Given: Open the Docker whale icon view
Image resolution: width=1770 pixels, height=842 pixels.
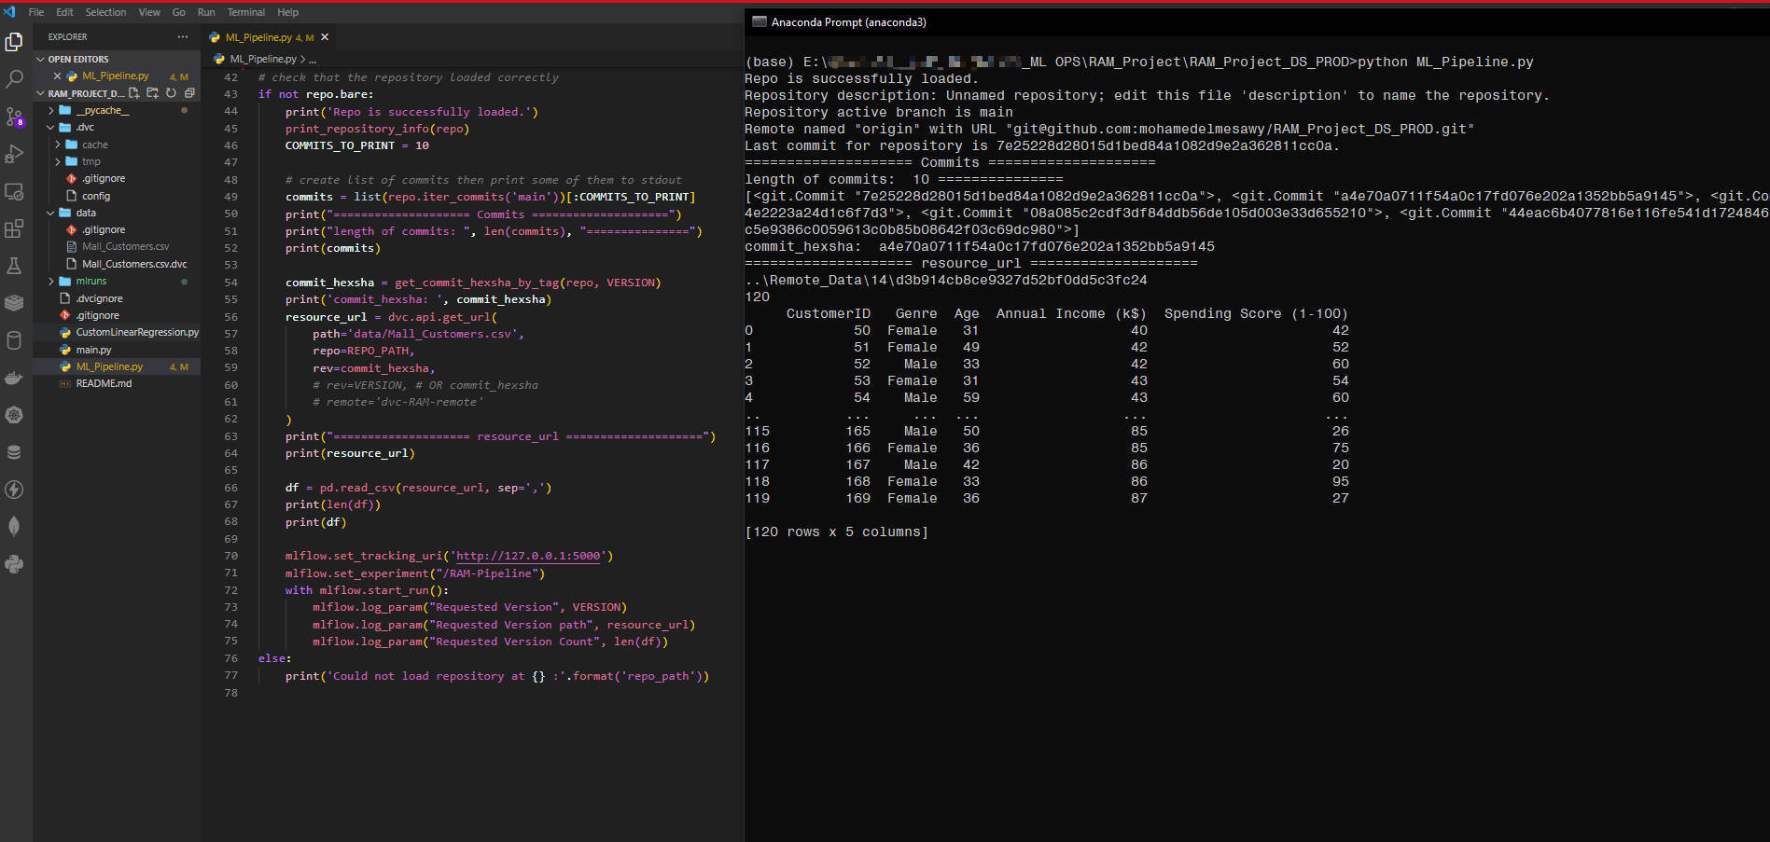Looking at the screenshot, I should 14,378.
